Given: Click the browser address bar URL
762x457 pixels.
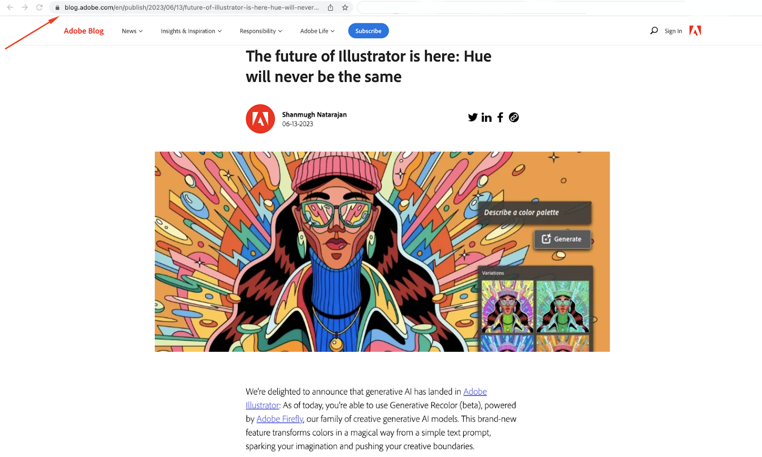Looking at the screenshot, I should click(191, 8).
